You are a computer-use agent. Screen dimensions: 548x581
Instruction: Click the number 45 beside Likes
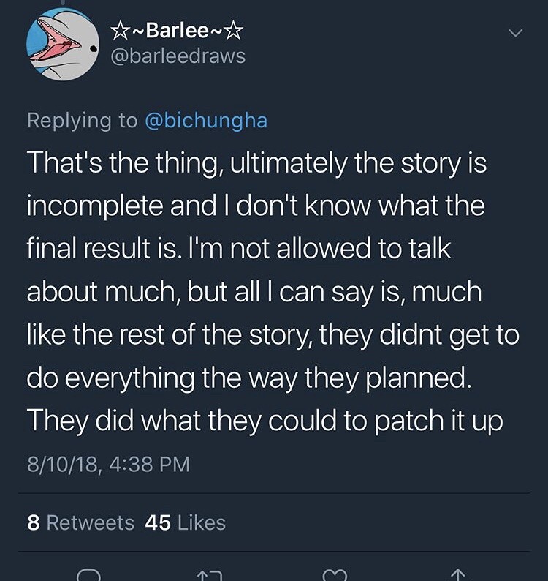click(158, 522)
